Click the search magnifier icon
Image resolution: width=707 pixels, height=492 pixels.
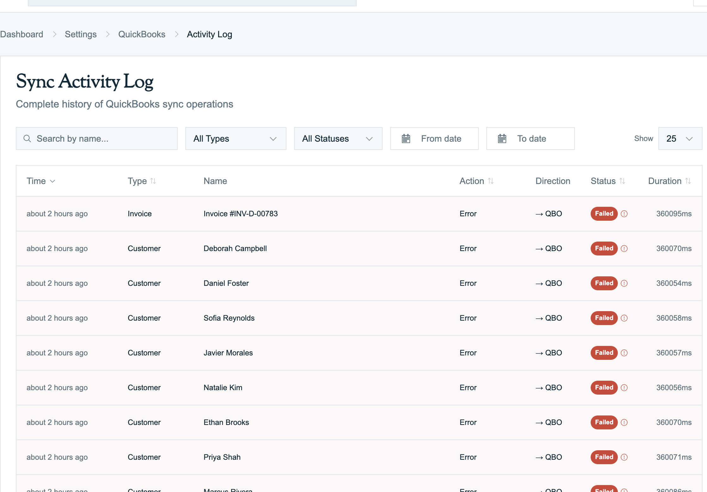point(27,138)
